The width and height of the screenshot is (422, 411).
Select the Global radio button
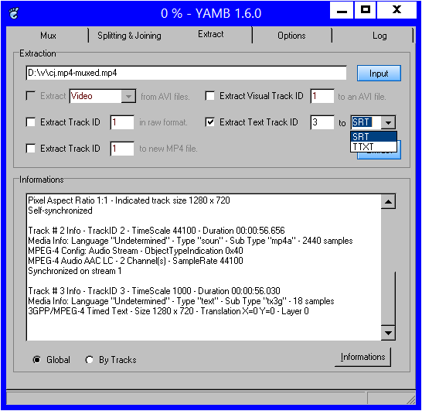pyautogui.click(x=37, y=360)
